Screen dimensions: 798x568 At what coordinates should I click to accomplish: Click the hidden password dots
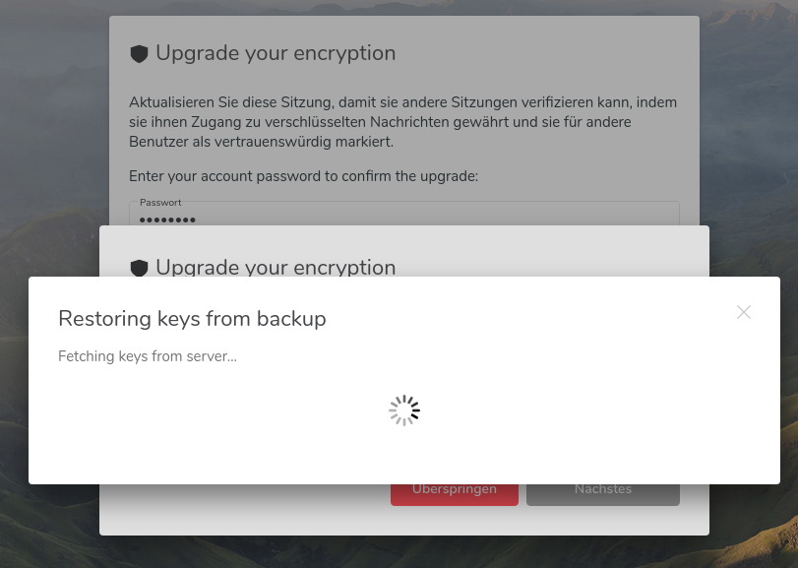click(167, 219)
